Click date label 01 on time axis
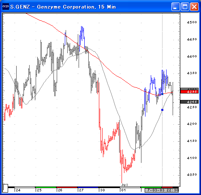 pos(124,190)
